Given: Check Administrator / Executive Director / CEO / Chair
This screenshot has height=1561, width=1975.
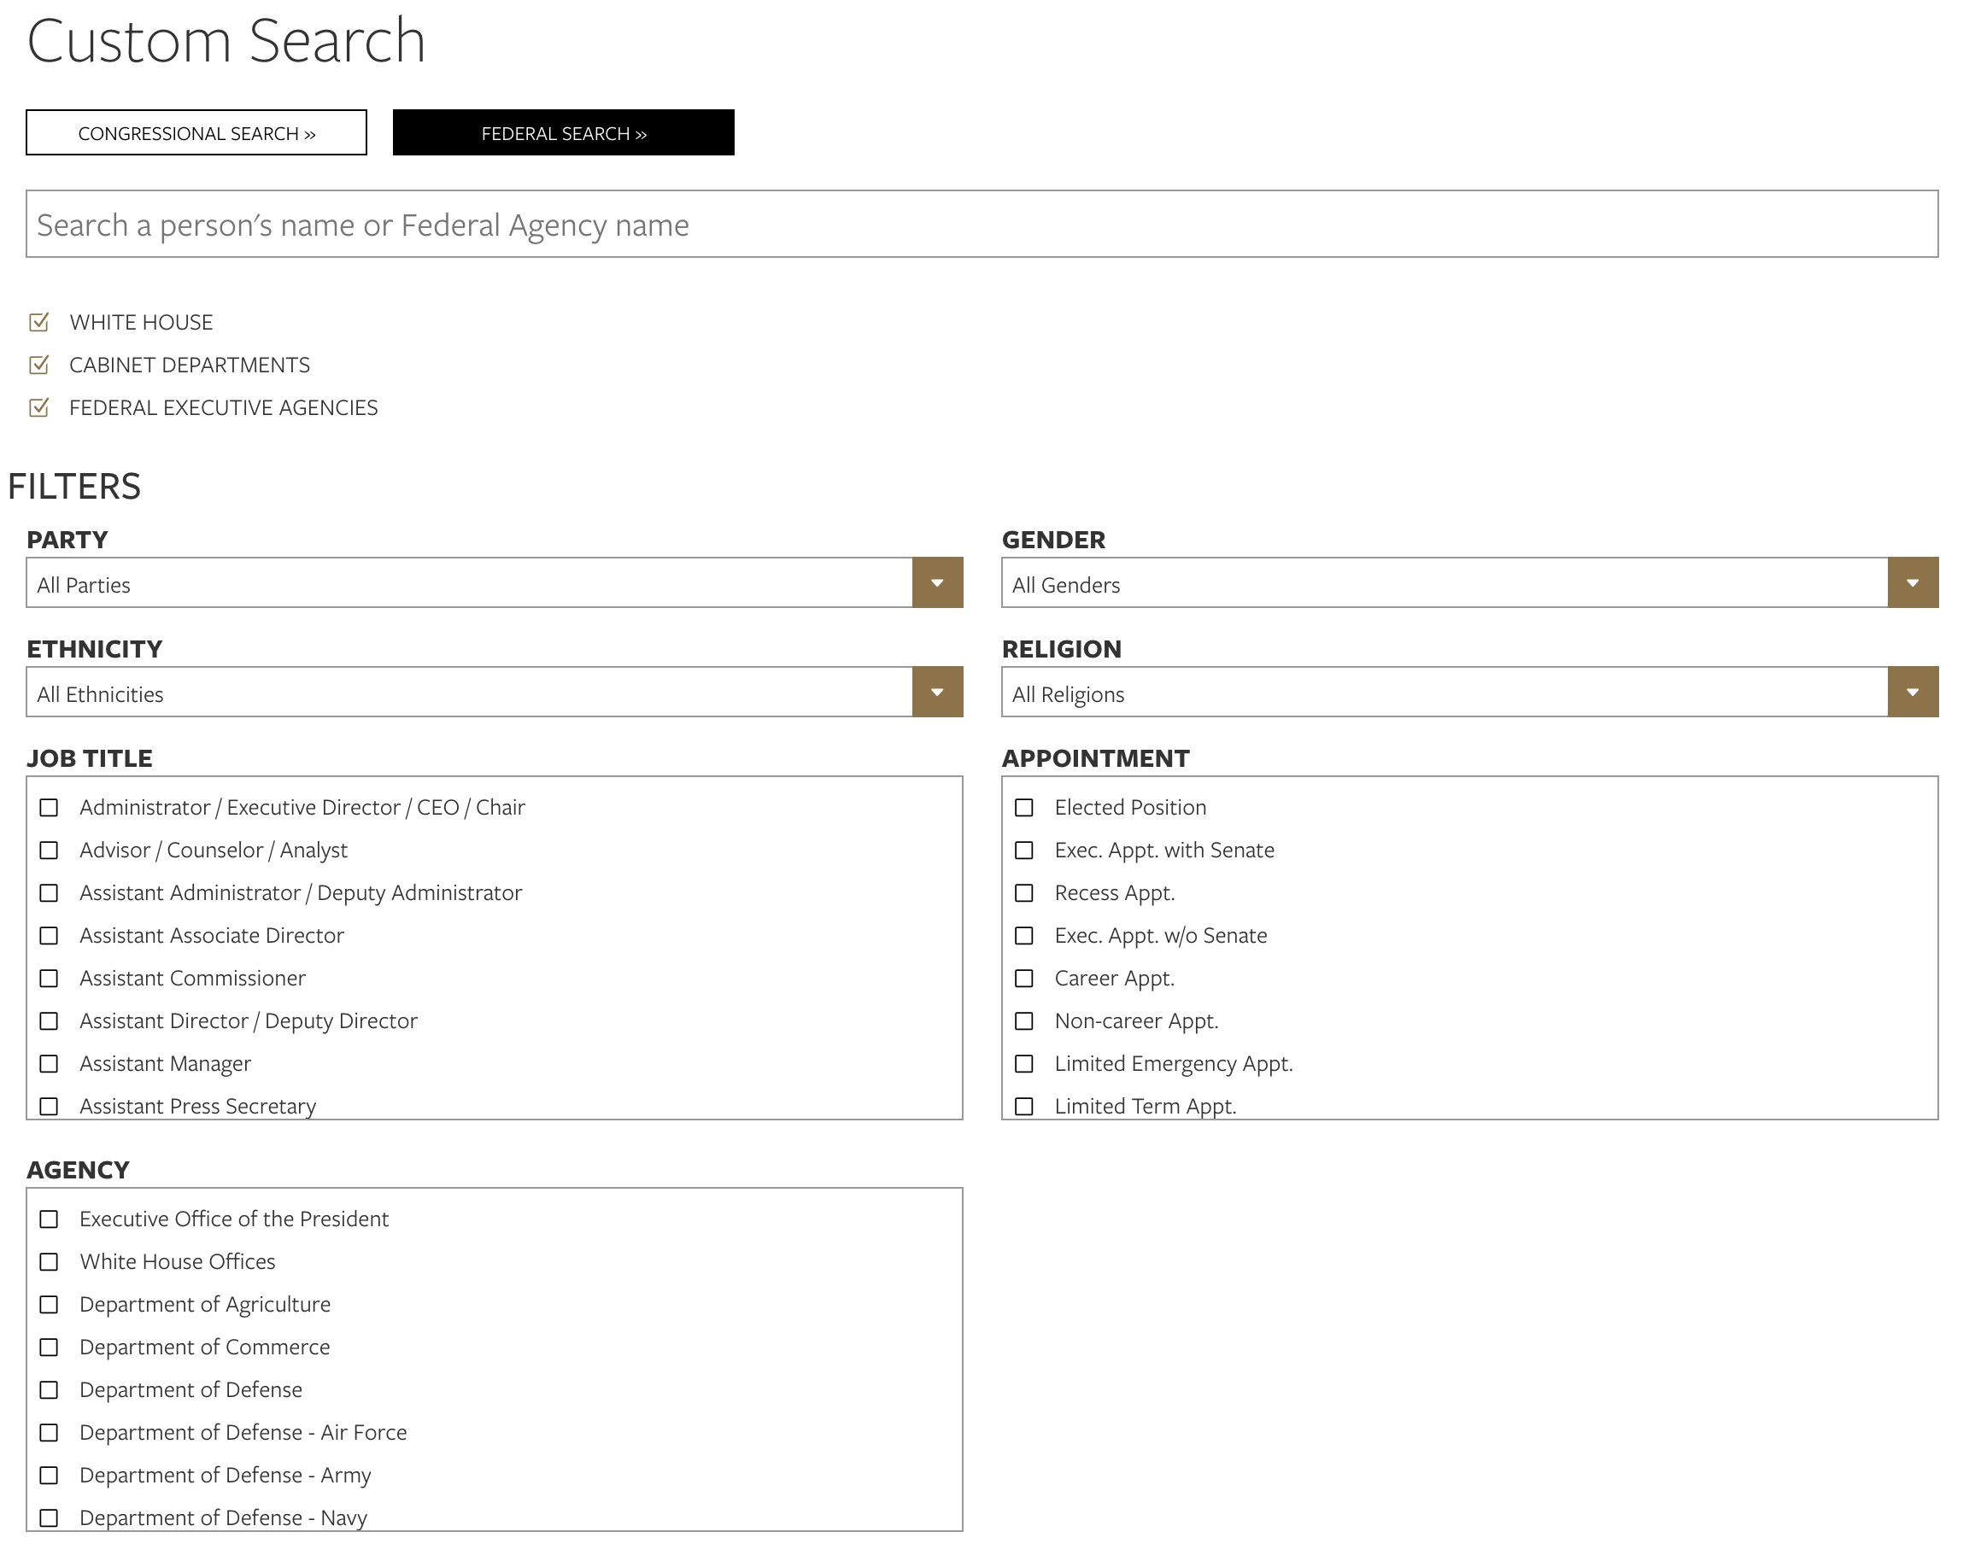Looking at the screenshot, I should point(50,808).
